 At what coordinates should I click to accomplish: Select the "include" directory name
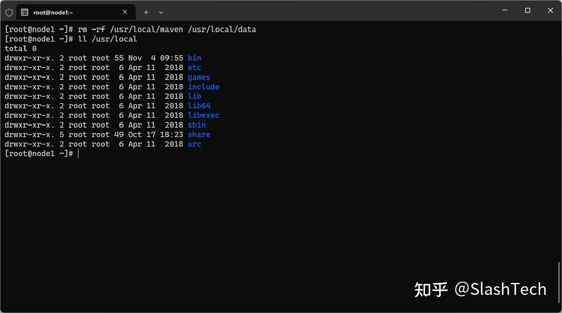tap(203, 86)
